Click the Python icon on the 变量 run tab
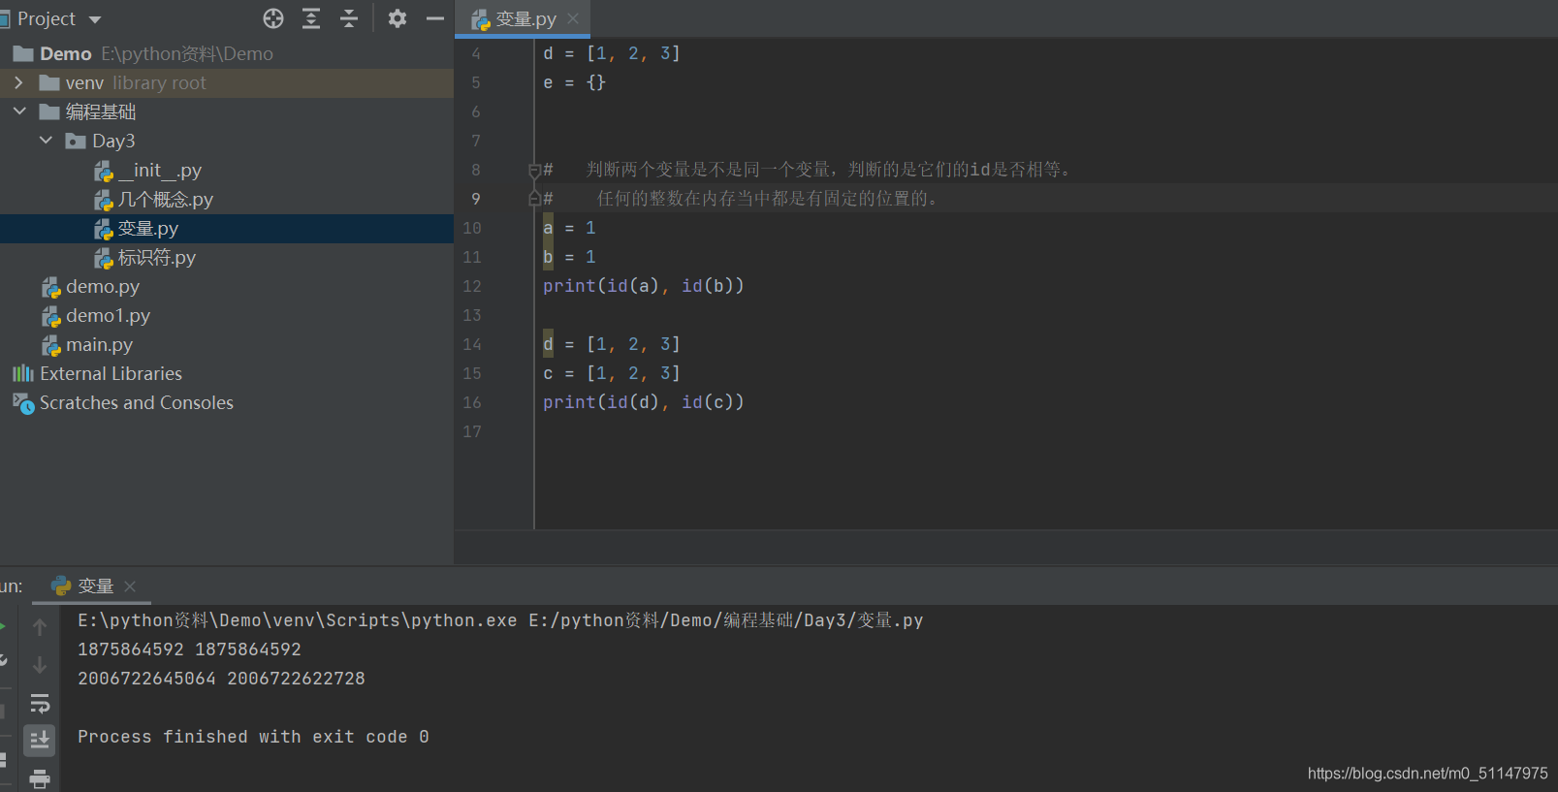 coord(61,586)
